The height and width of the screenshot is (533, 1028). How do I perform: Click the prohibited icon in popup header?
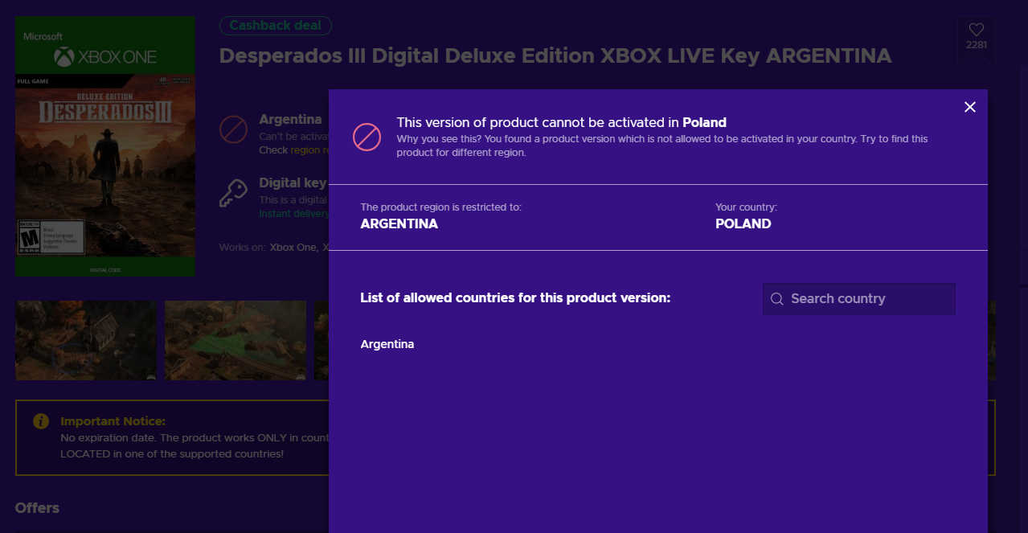[x=367, y=137]
